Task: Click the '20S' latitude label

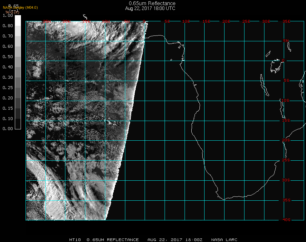Action: coord(286,140)
